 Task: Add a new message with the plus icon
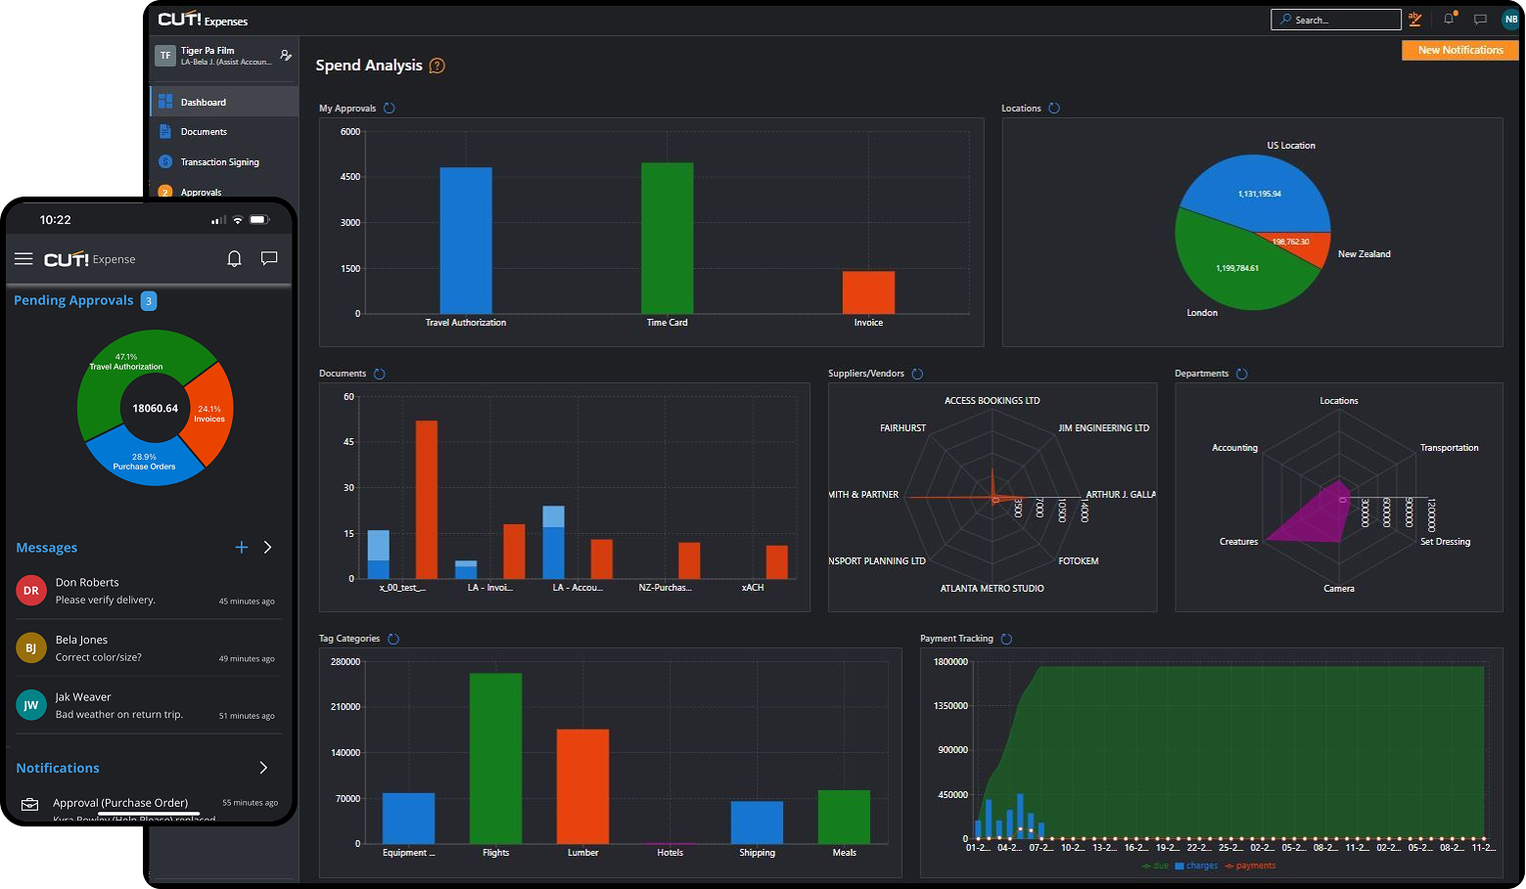pyautogui.click(x=242, y=548)
